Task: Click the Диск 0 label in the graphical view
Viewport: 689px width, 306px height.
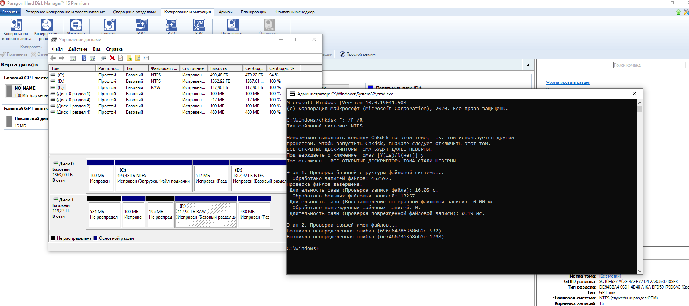Action: coord(66,164)
